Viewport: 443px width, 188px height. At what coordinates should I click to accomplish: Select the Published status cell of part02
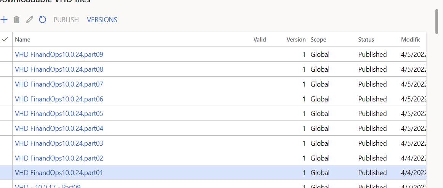pos(373,158)
